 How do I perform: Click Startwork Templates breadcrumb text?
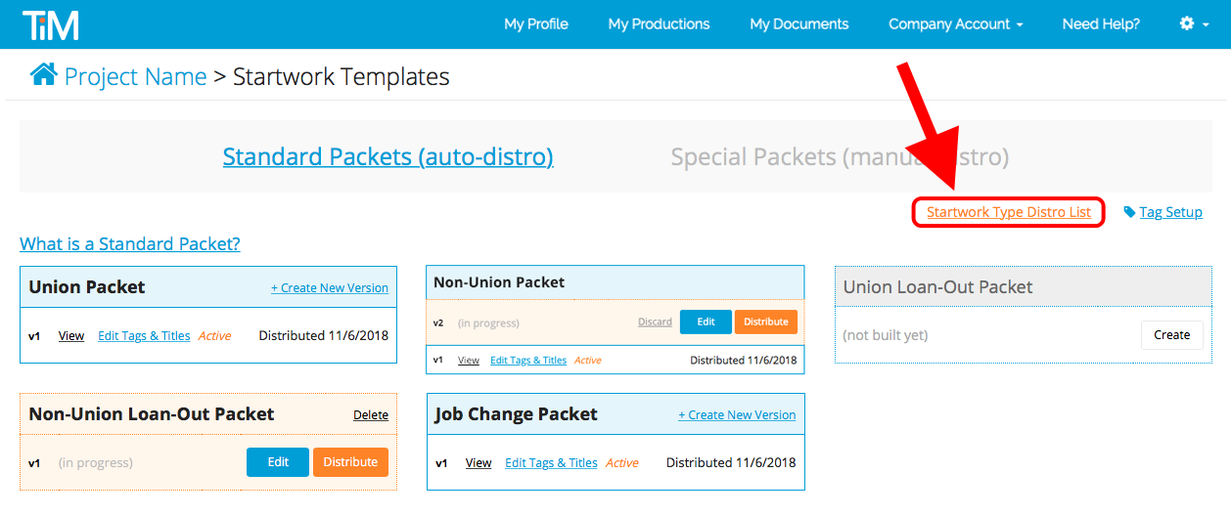[x=342, y=76]
